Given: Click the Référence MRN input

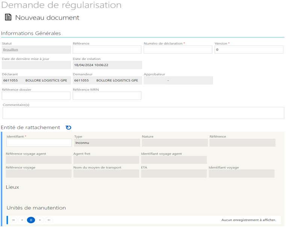Looking at the screenshot, I should coord(107,96).
